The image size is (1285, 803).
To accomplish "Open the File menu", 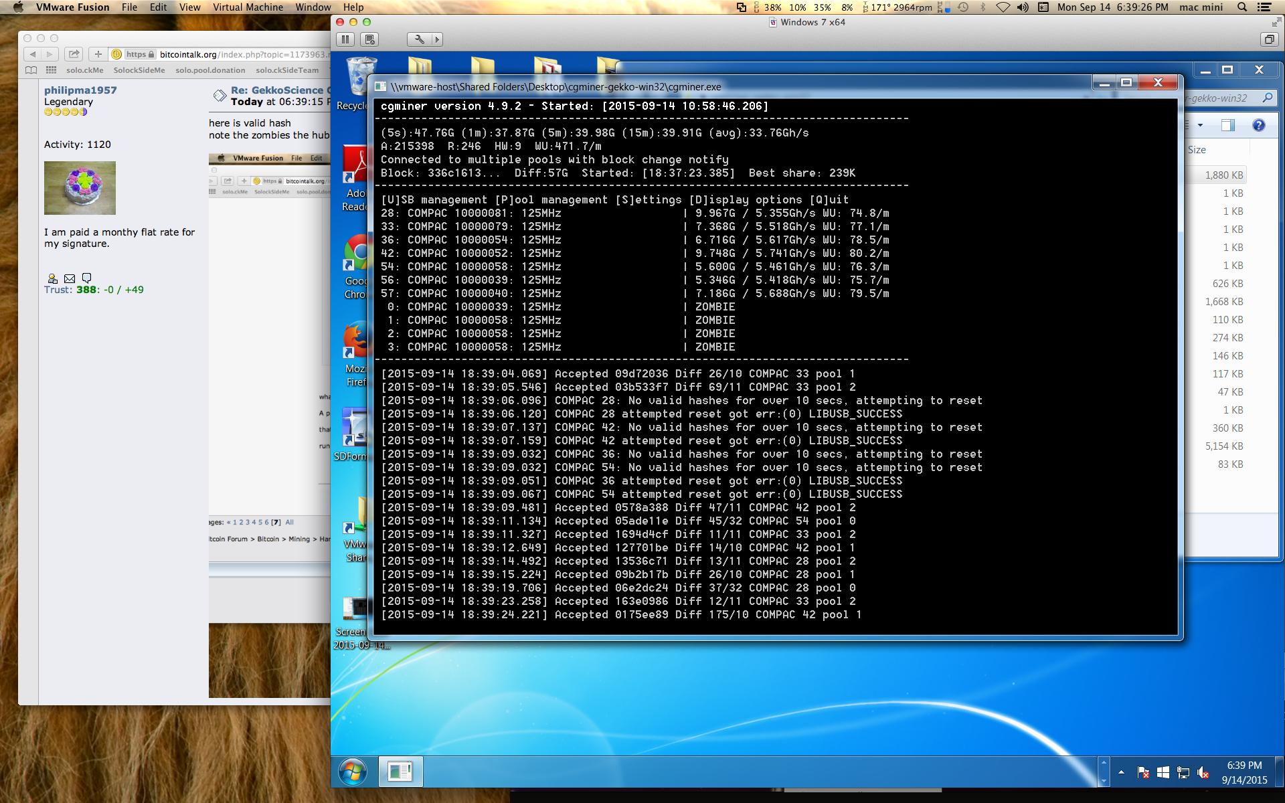I will [x=129, y=7].
